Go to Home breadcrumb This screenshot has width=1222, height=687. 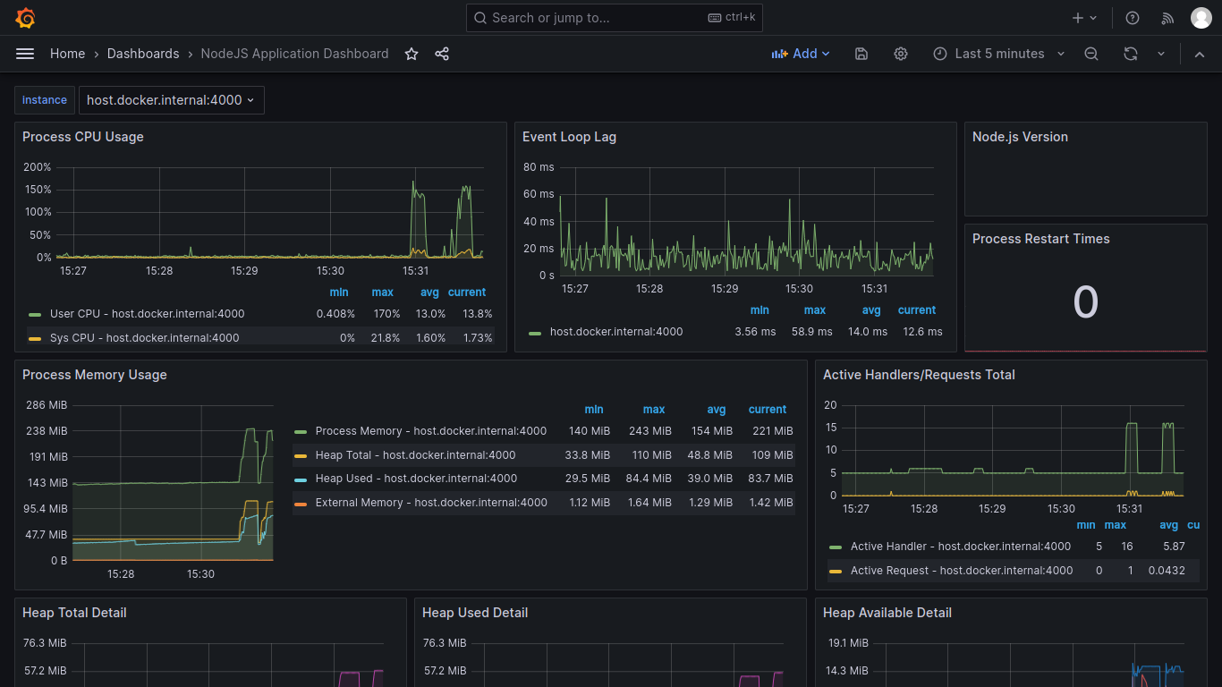(x=67, y=54)
